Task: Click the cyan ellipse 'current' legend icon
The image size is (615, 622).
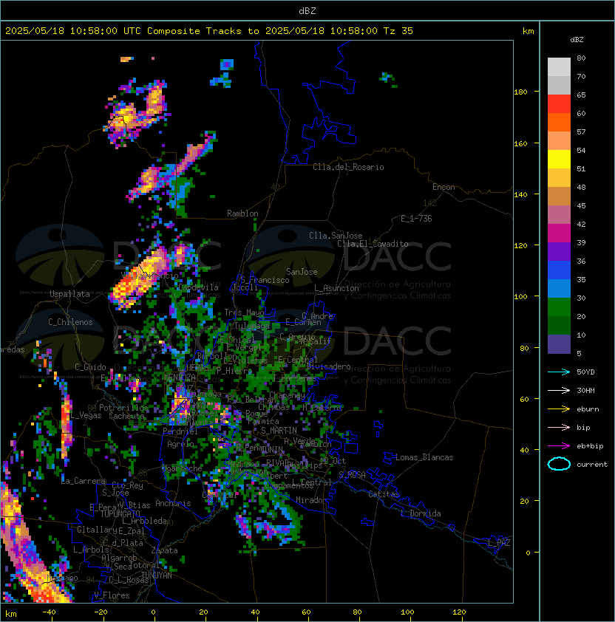Action: (559, 464)
